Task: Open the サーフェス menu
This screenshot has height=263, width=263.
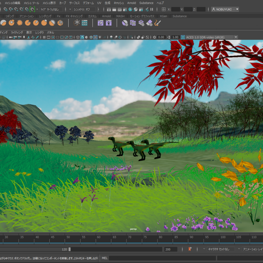Action: [x=74, y=3]
